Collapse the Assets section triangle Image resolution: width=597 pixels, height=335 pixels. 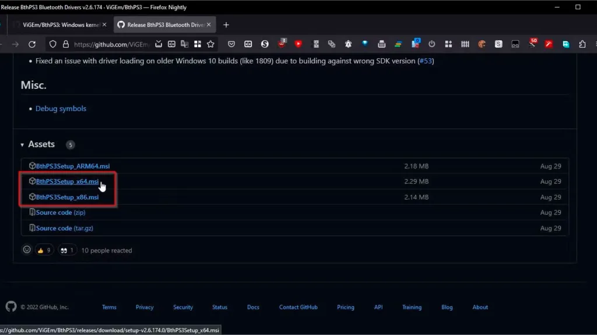22,145
